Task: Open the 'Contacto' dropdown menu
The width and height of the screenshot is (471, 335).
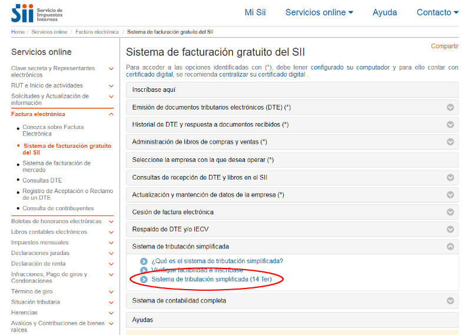Action: pyautogui.click(x=437, y=12)
